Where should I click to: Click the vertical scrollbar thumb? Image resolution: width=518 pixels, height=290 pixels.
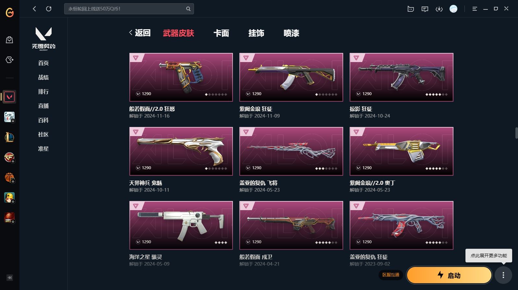[516, 133]
